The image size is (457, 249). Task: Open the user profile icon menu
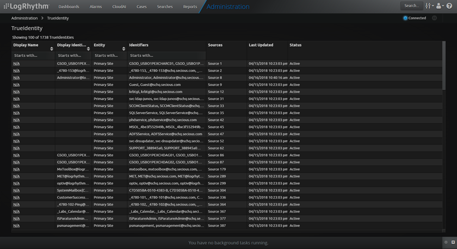(439, 6)
